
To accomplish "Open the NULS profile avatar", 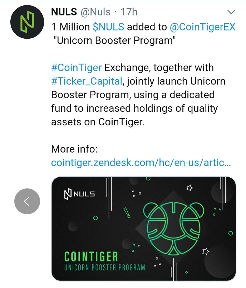I will 27,22.
